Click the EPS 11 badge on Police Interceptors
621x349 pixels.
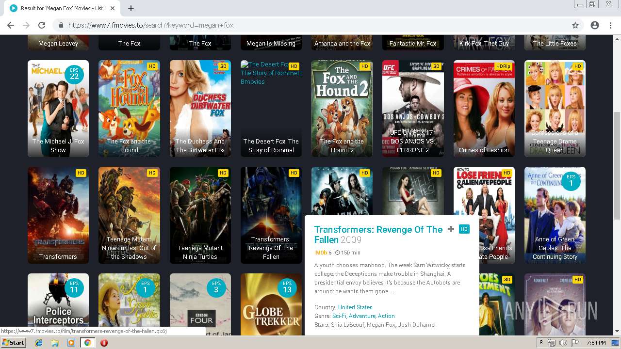[74, 287]
